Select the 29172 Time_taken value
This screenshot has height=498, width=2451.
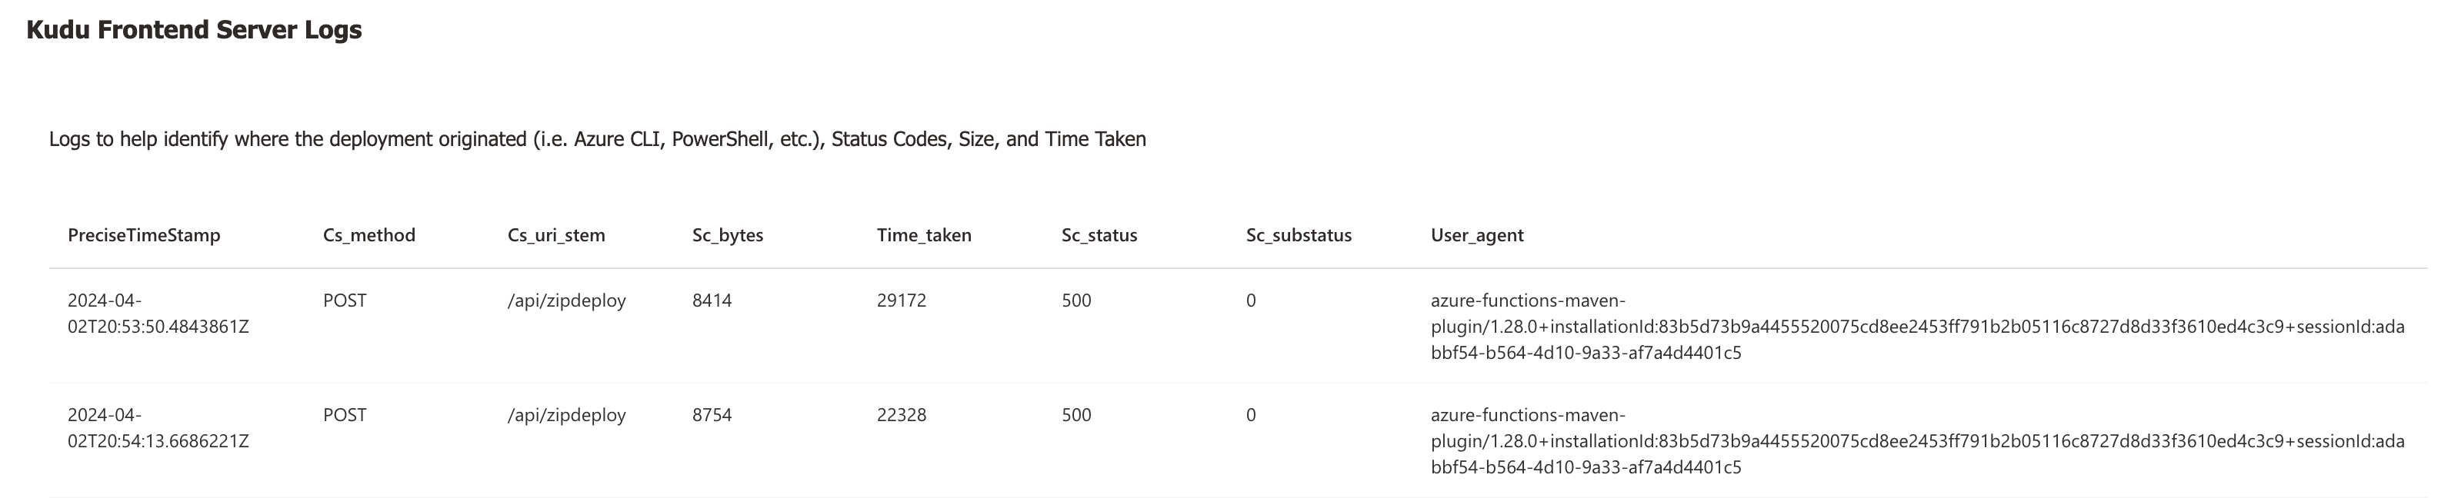pyautogui.click(x=901, y=300)
